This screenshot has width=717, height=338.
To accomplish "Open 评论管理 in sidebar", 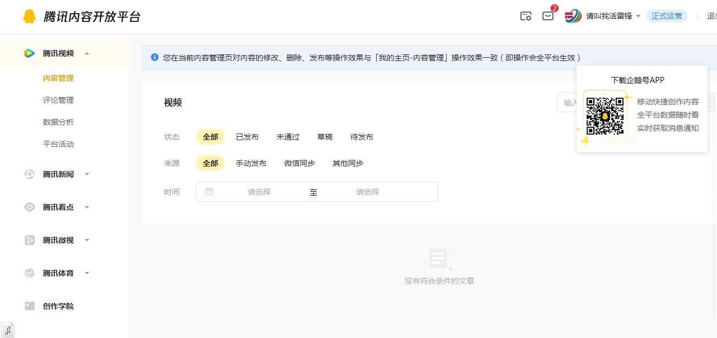I will tap(58, 100).
